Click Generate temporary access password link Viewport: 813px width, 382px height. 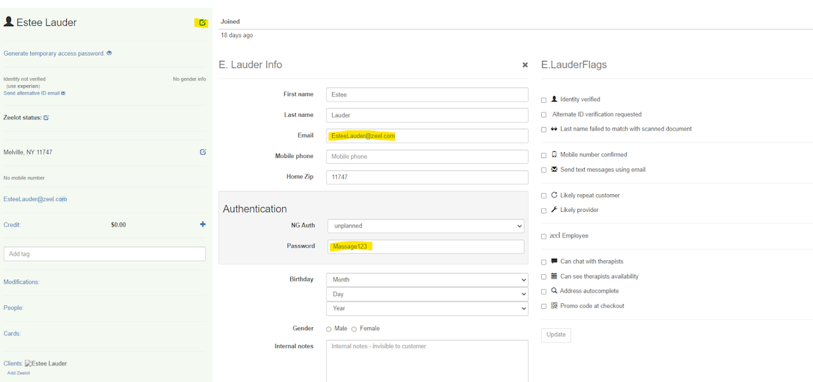(x=54, y=53)
